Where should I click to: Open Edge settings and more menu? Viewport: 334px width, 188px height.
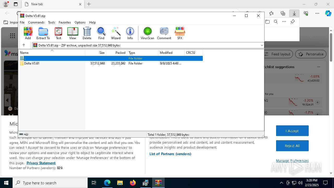pos(317,13)
